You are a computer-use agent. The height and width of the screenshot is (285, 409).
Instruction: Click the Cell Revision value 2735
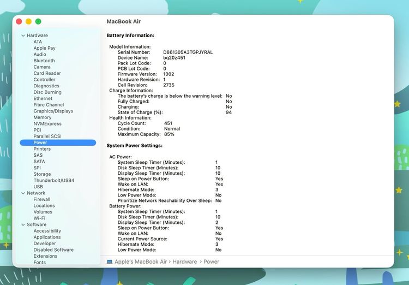(x=169, y=85)
